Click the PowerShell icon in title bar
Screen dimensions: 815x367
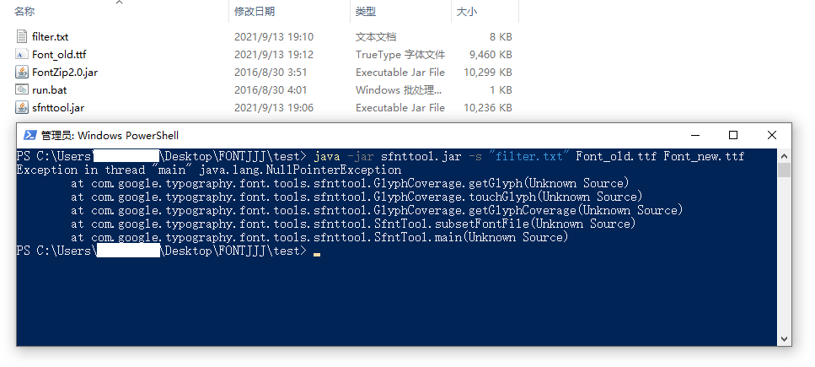click(30, 135)
